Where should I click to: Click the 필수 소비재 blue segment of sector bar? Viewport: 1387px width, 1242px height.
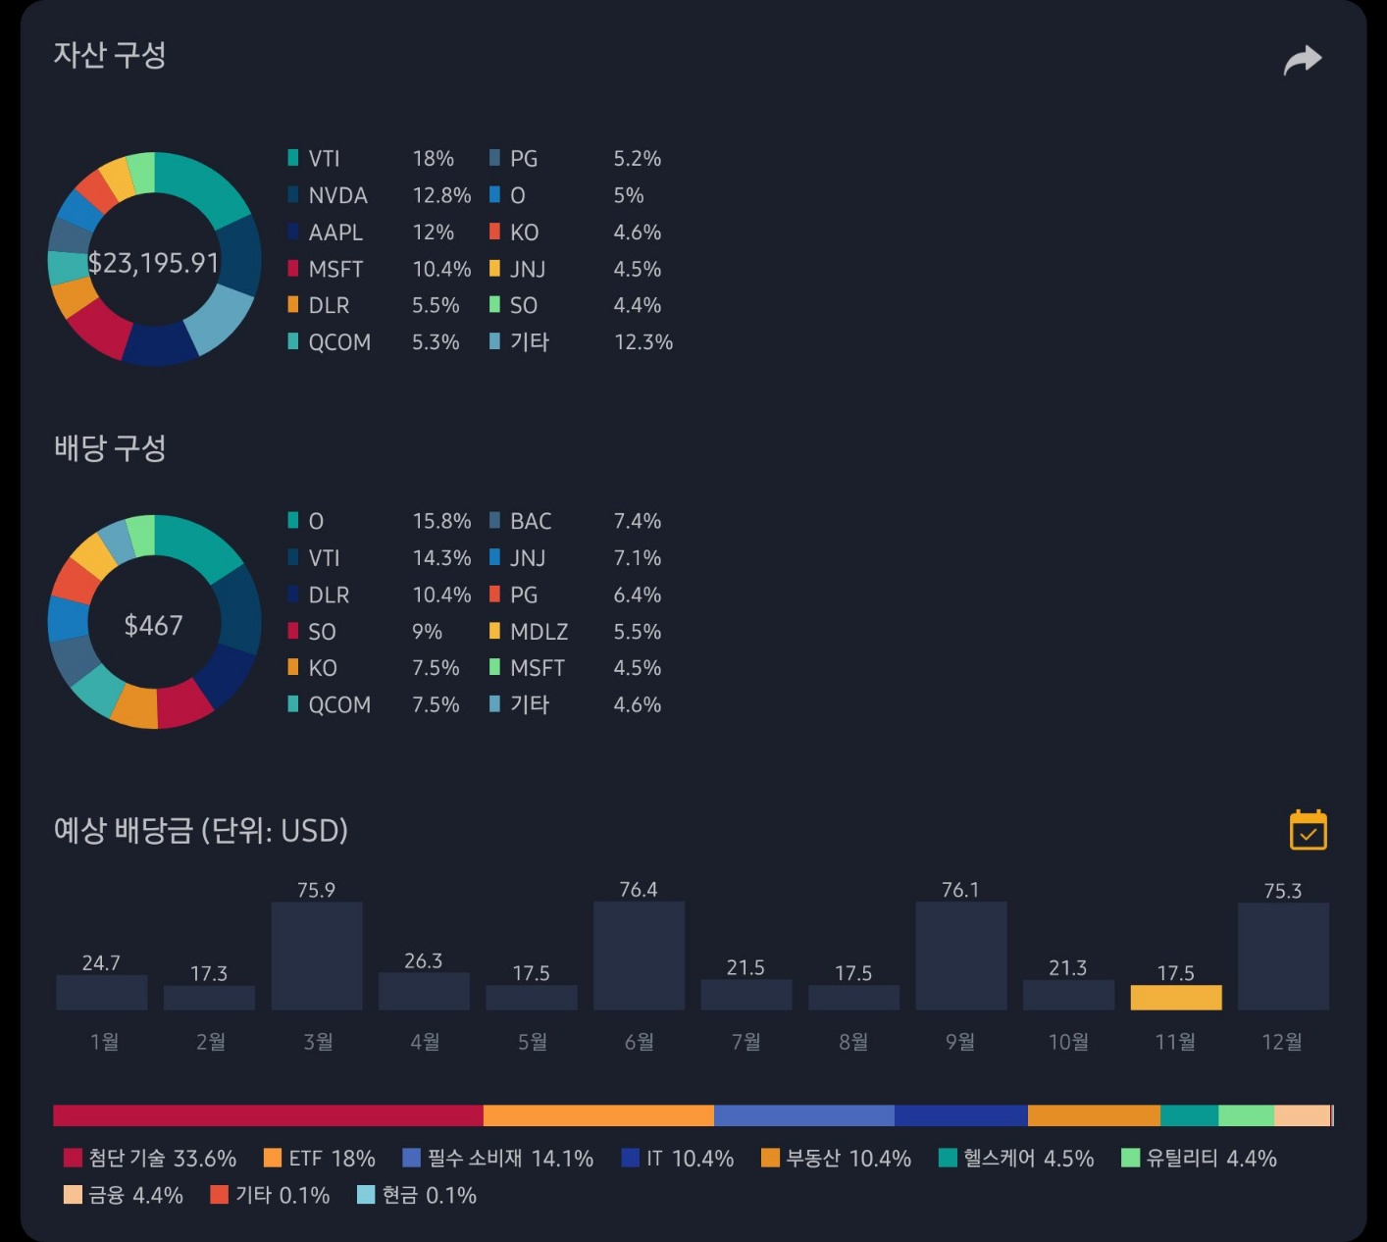pos(804,1115)
